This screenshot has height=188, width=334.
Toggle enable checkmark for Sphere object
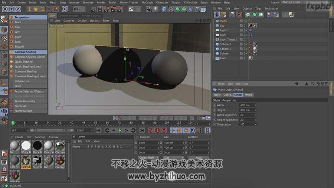point(246,54)
